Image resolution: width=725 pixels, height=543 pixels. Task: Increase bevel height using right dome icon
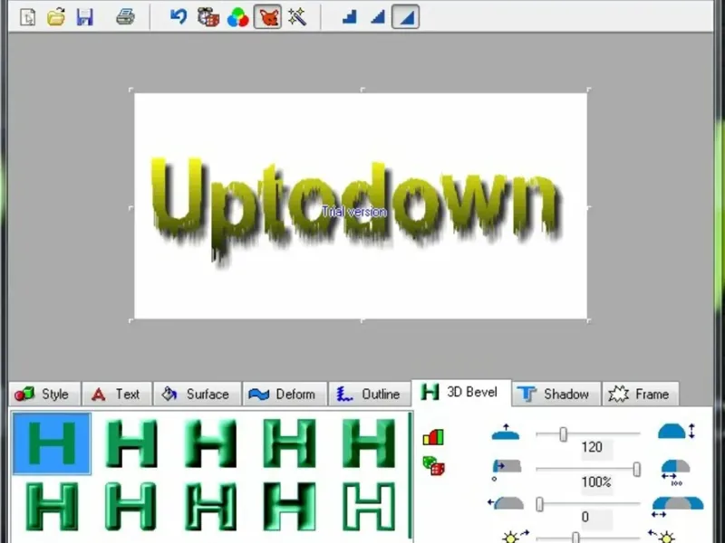coord(675,432)
